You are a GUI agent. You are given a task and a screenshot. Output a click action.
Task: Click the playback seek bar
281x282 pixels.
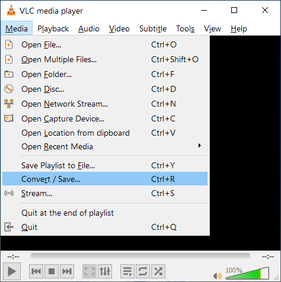(x=140, y=256)
